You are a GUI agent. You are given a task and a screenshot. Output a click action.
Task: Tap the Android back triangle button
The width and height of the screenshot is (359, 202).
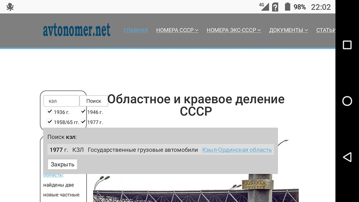click(347, 157)
